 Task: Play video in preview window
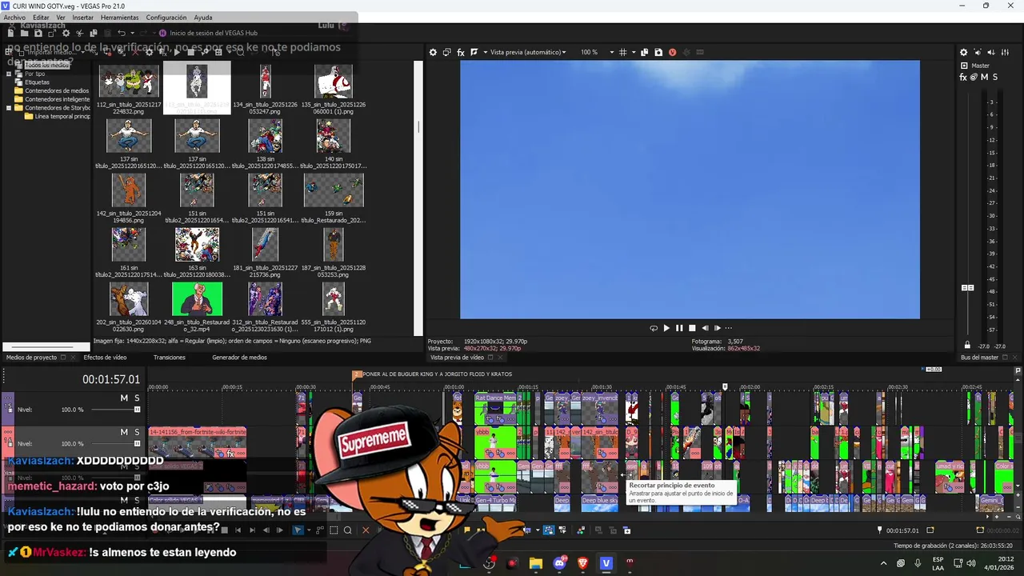click(x=666, y=328)
